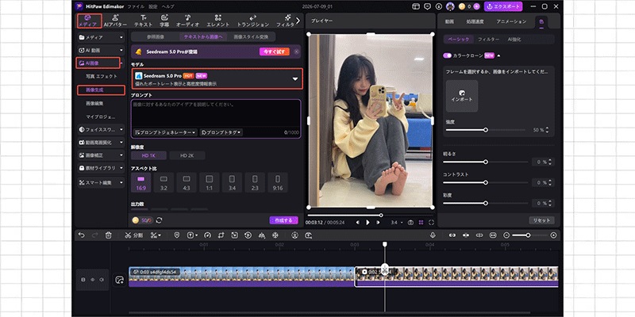The image size is (635, 317).
Task: Zoom out the timeline with minus icon
Action: click(x=506, y=235)
